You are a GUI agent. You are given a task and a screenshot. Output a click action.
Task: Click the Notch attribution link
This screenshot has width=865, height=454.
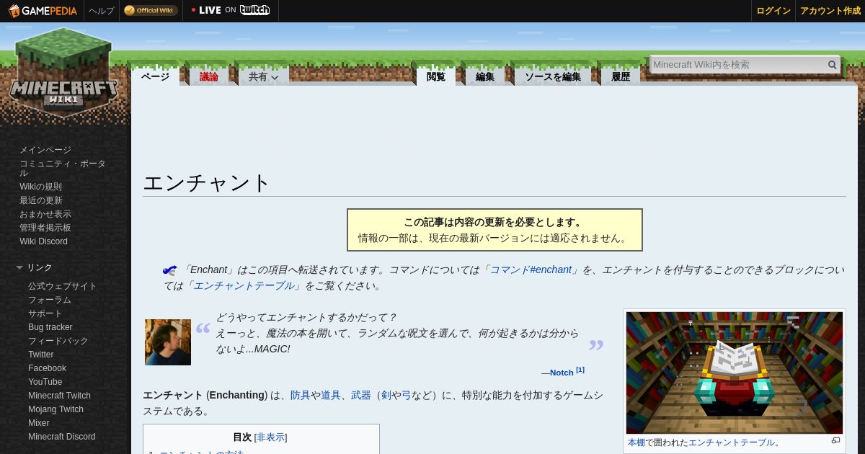[562, 373]
